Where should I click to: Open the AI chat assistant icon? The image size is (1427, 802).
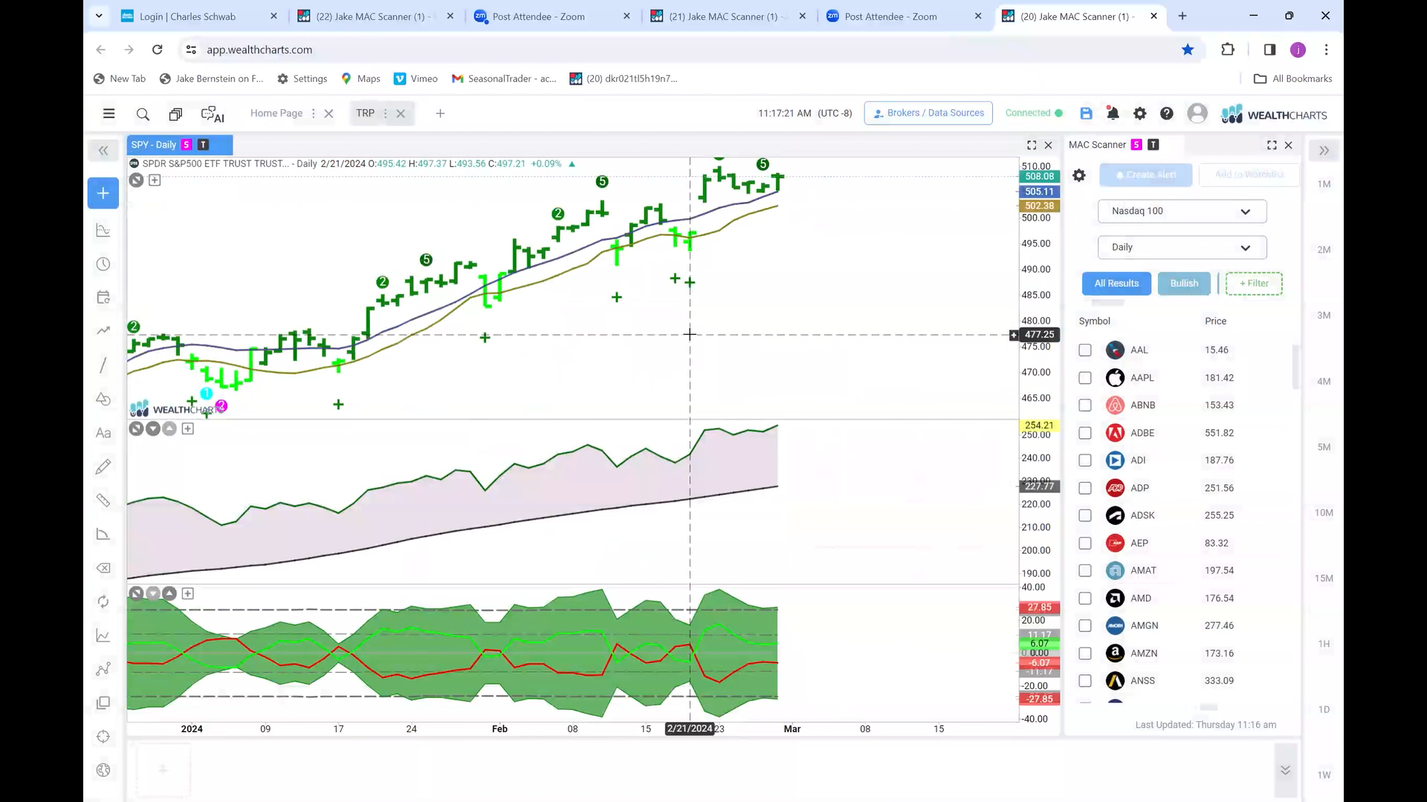(x=213, y=114)
